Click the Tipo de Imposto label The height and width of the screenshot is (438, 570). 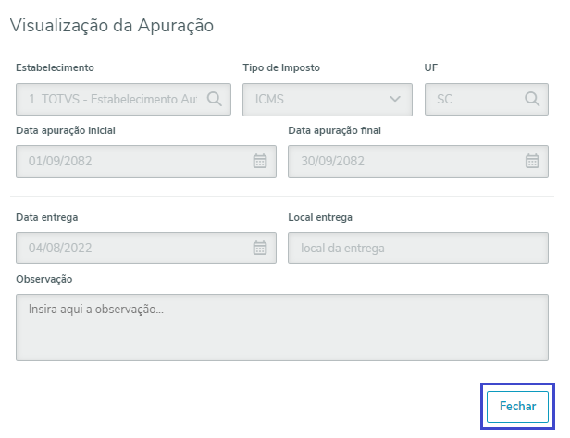point(281,67)
